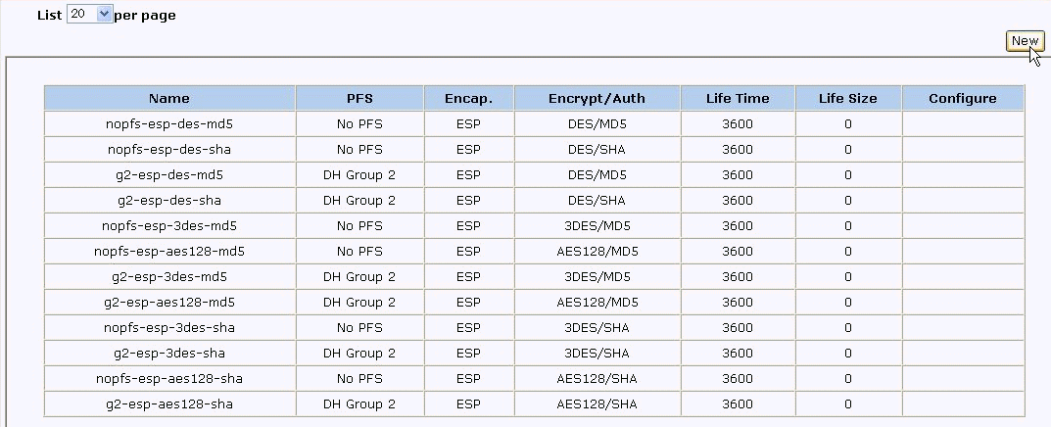
Task: Select the nopfs-esp-des-md5 entry
Action: point(169,124)
